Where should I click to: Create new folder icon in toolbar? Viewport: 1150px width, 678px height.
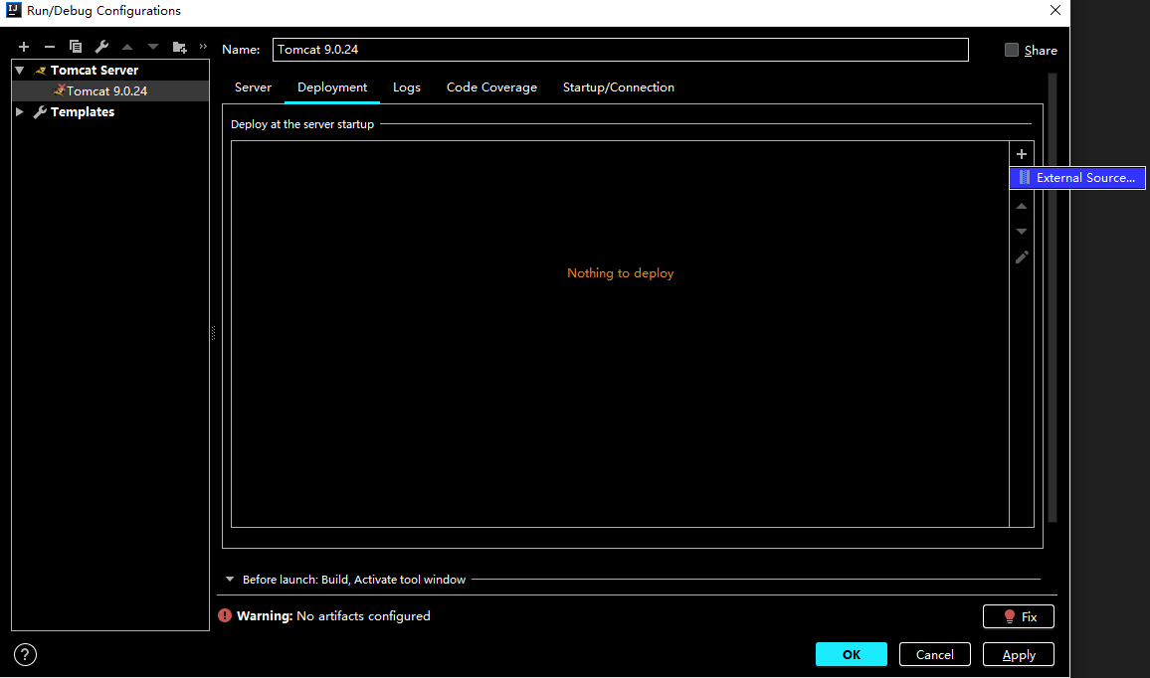coord(180,47)
